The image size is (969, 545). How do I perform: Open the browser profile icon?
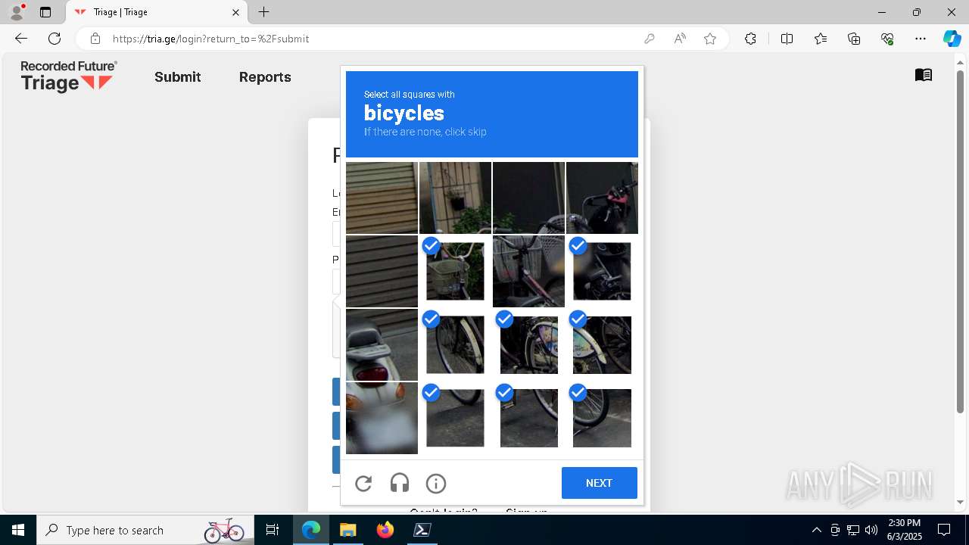[x=17, y=12]
